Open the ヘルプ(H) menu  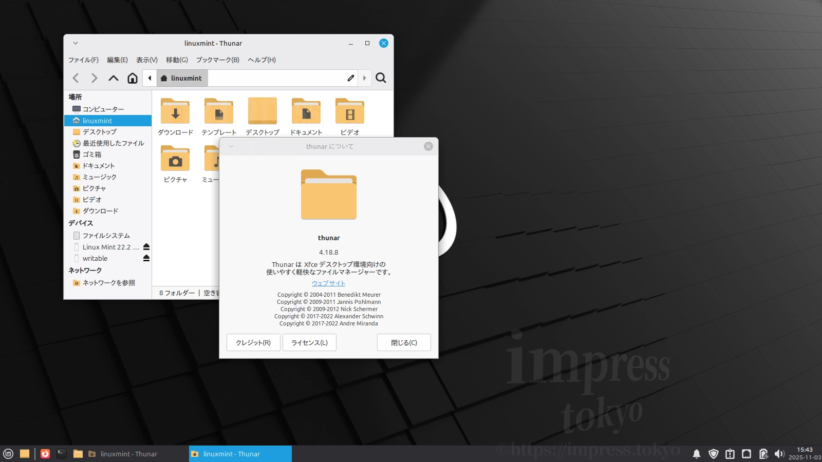coord(262,60)
